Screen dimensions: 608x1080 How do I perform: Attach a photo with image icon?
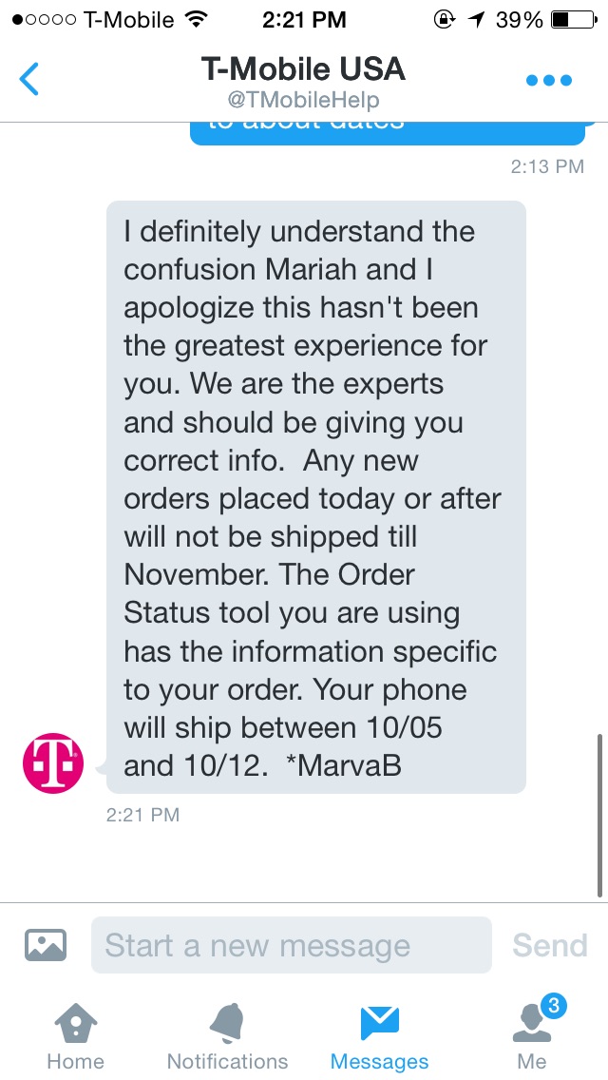coord(46,944)
